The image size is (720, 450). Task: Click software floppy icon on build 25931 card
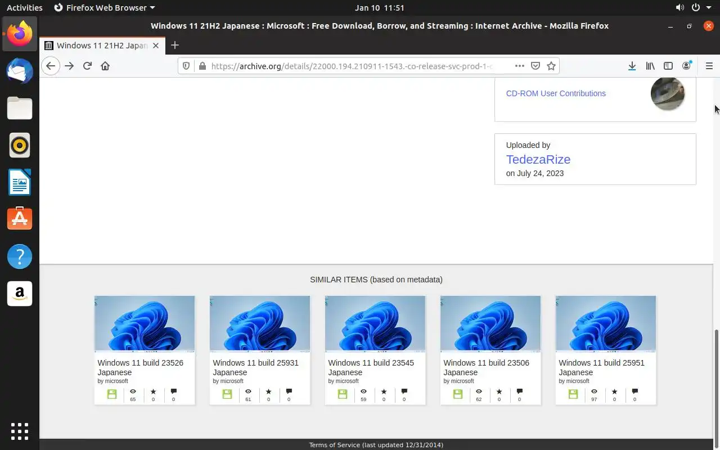[227, 394]
